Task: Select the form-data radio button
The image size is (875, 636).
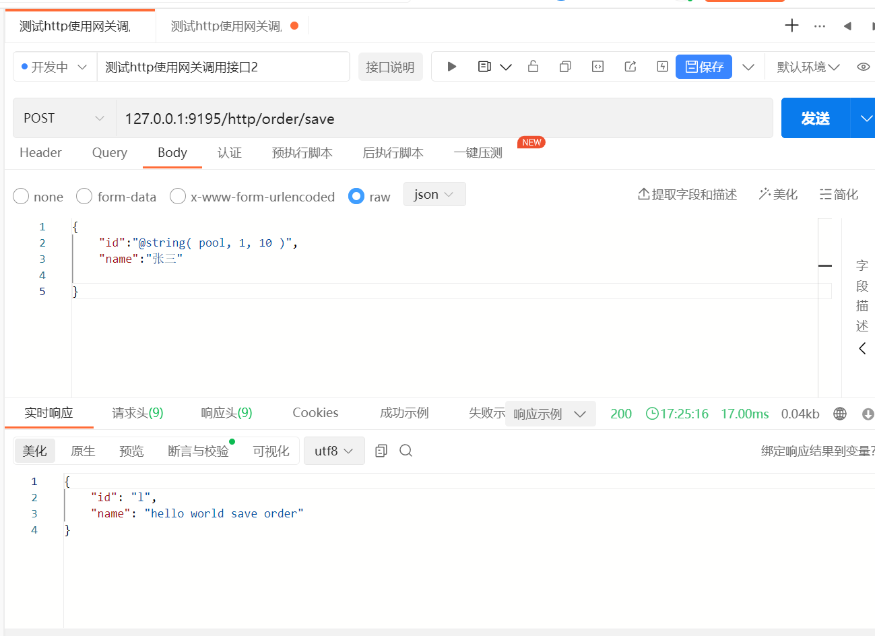Action: [x=84, y=196]
